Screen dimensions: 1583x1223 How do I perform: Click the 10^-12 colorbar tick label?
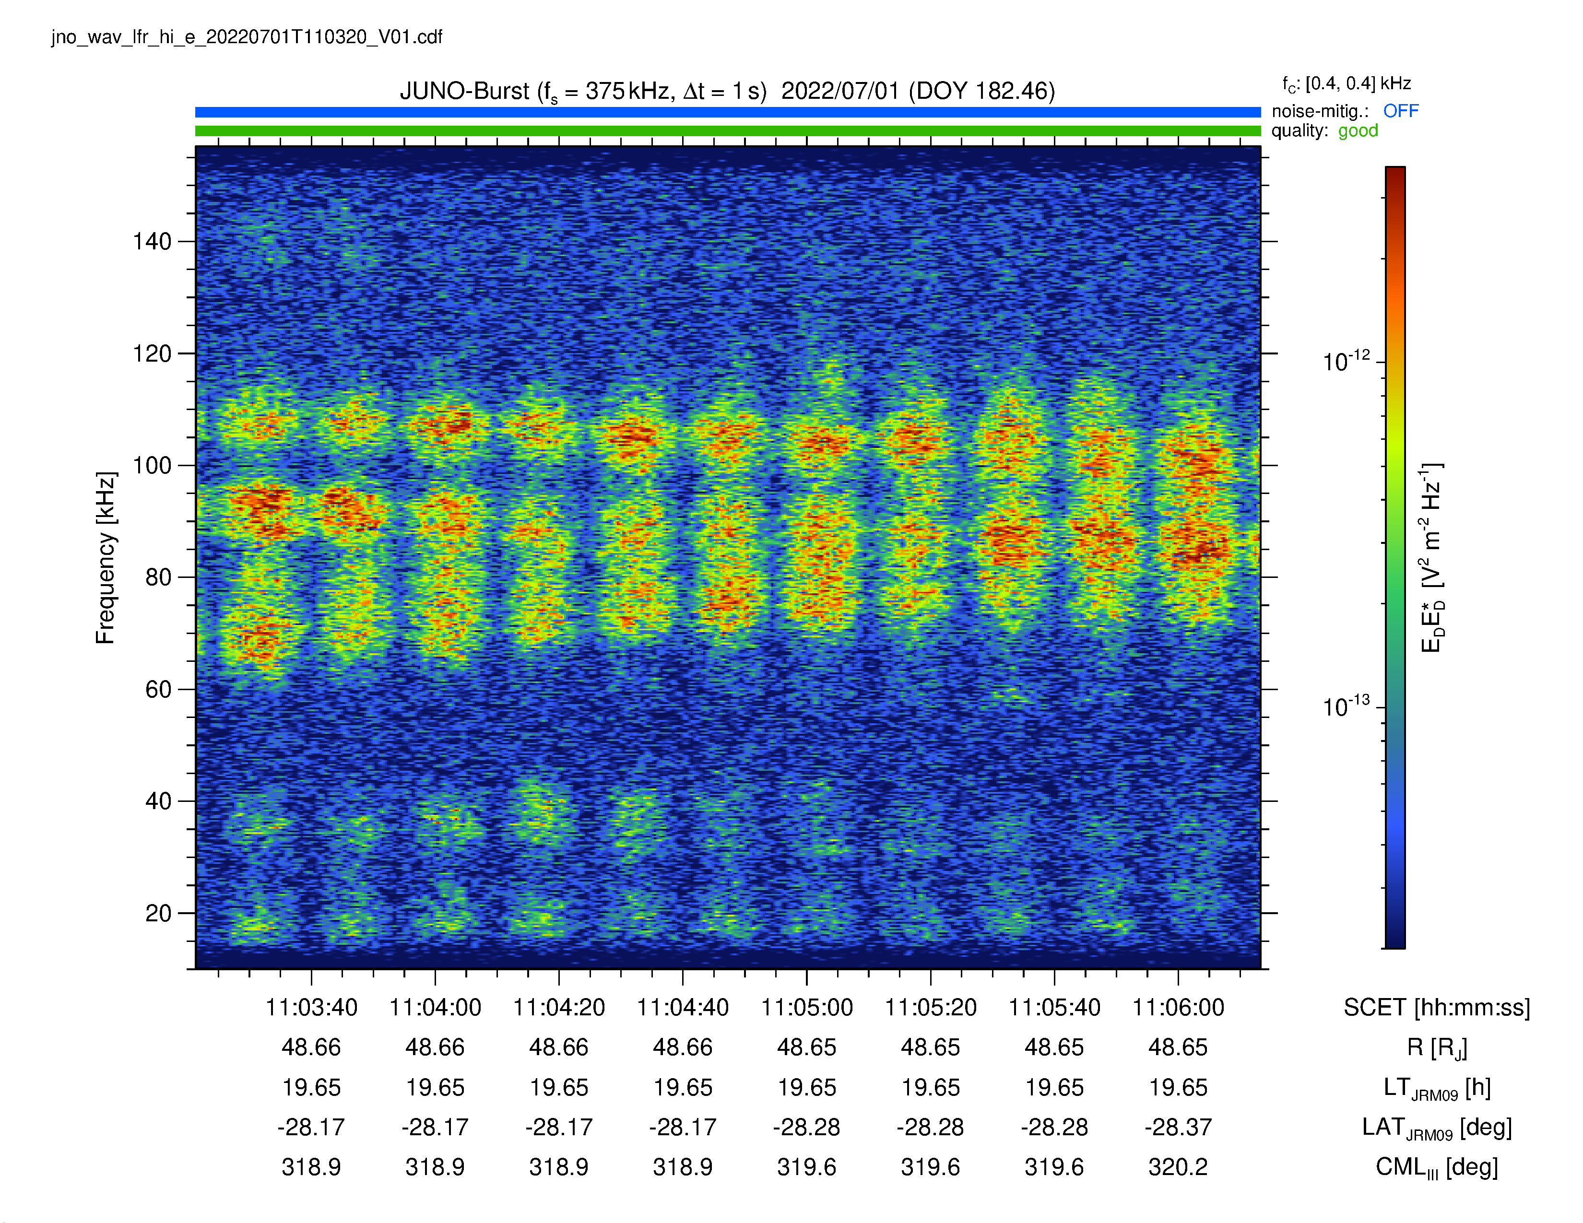(x=1346, y=361)
